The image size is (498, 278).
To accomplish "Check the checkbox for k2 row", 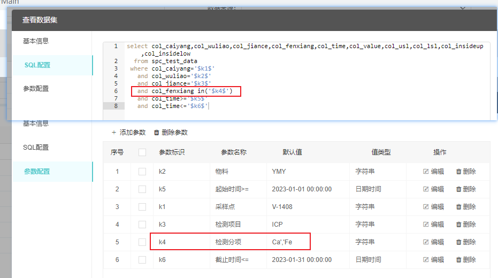I will coord(142,172).
